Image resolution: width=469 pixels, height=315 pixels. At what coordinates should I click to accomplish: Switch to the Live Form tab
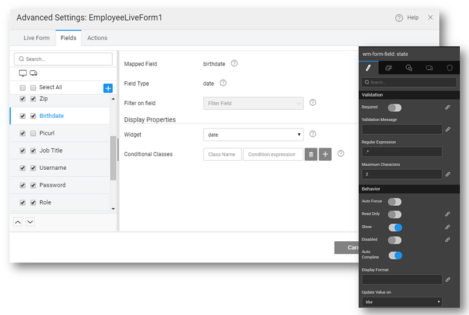point(37,38)
